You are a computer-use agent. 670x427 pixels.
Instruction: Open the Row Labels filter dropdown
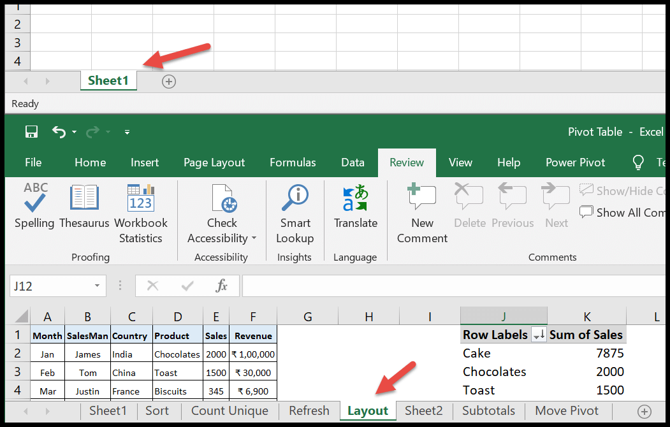(x=539, y=335)
